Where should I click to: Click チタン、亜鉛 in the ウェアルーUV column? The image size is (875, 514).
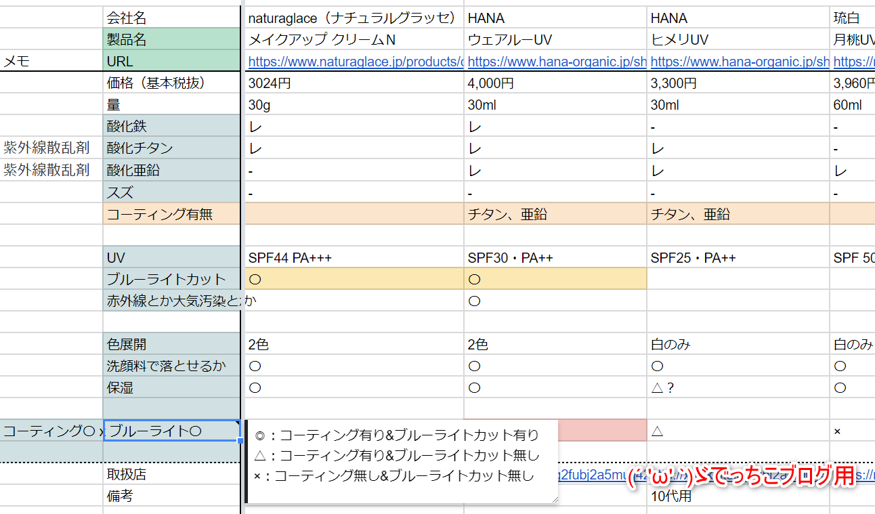tap(555, 214)
